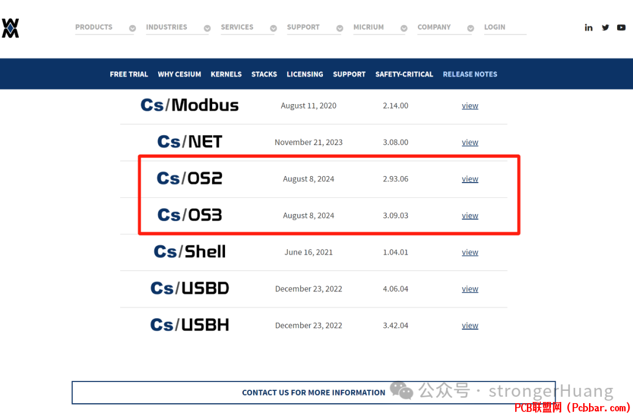Viewport: 633px width, 416px height.
Task: Click the Cs/Modbus version 2.14.00
Action: [396, 106]
